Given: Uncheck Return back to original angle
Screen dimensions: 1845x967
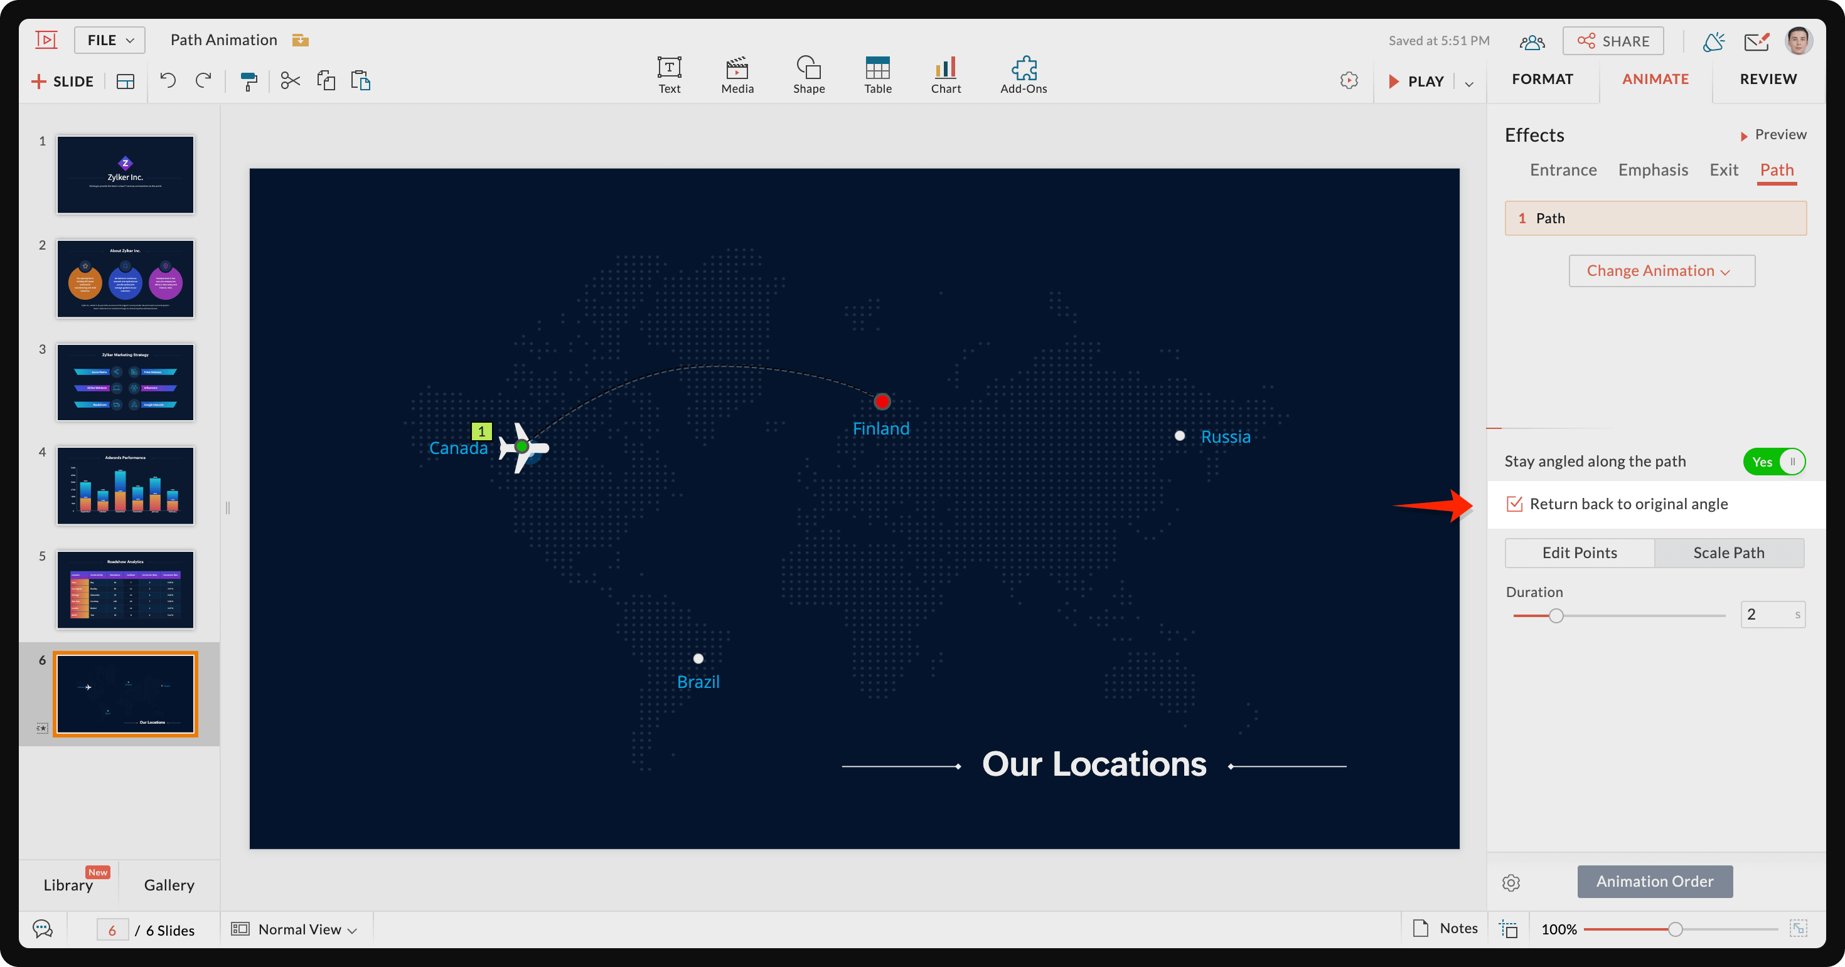Looking at the screenshot, I should pyautogui.click(x=1515, y=504).
